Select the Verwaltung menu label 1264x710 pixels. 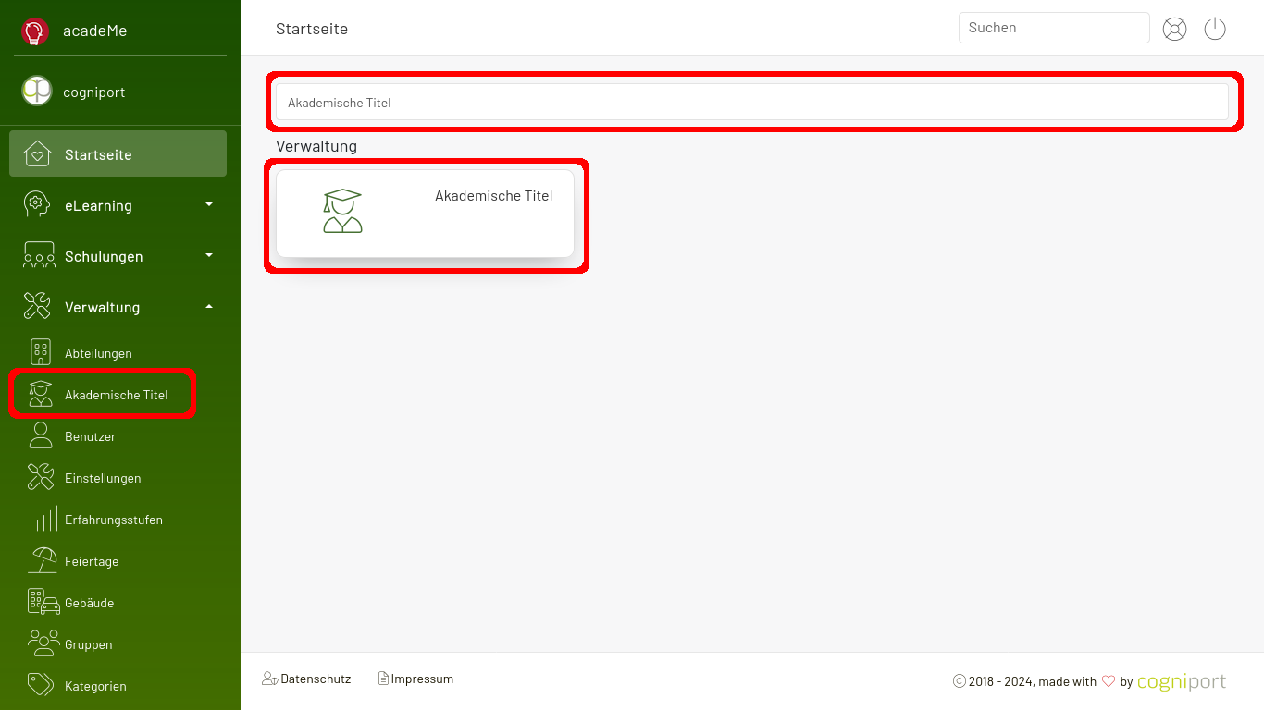102,307
